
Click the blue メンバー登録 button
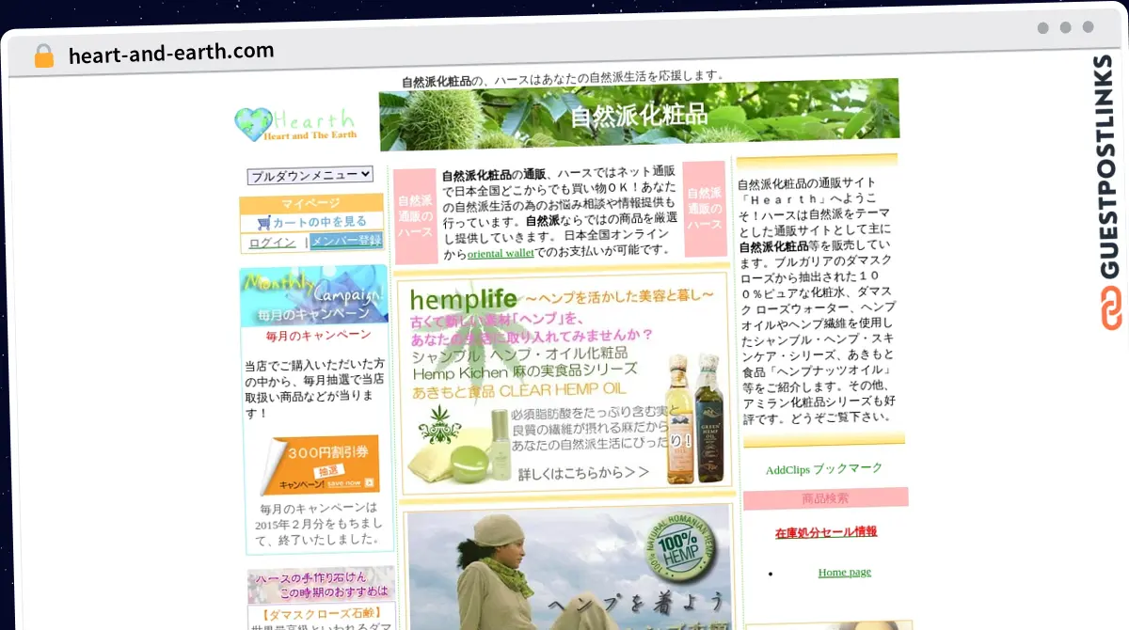coord(348,242)
